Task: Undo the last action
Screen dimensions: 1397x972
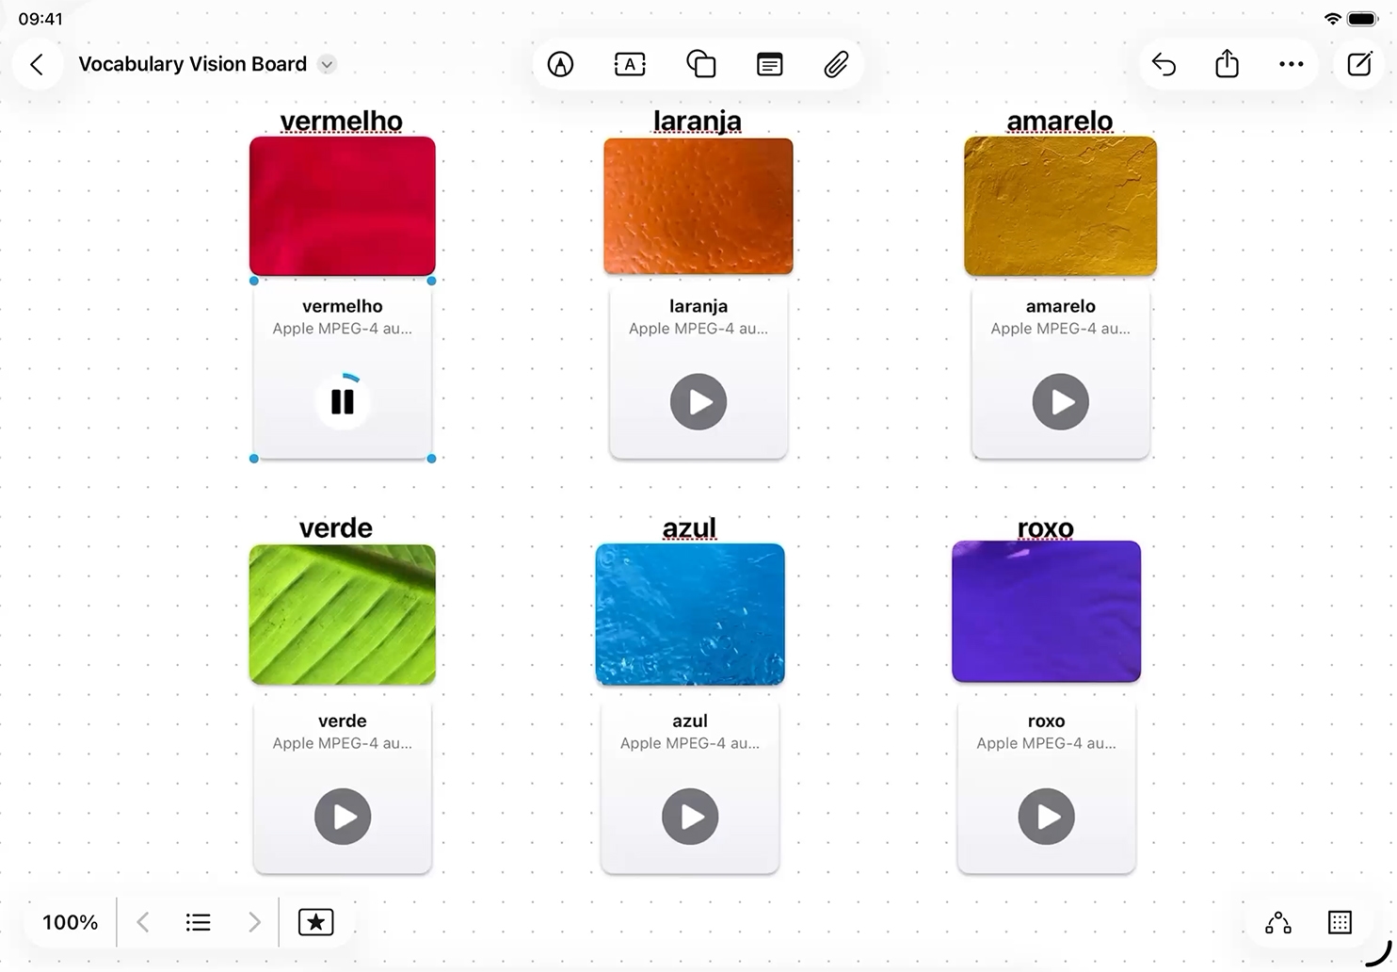Action: point(1164,64)
